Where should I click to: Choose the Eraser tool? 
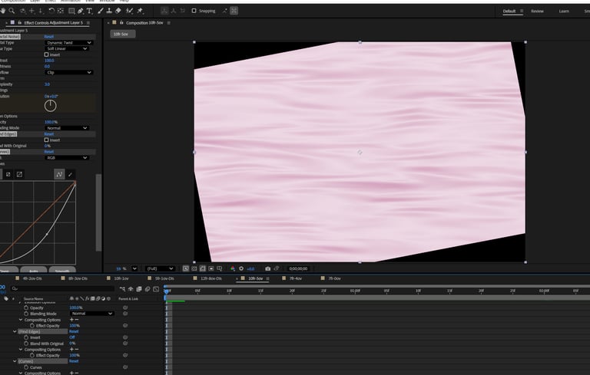point(118,11)
